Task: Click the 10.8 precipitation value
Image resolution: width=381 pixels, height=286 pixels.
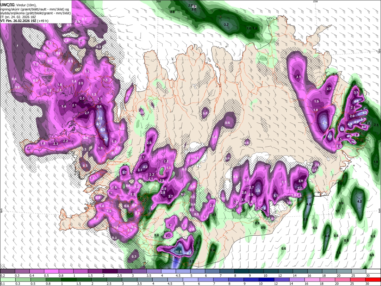Action: (x=178, y=252)
